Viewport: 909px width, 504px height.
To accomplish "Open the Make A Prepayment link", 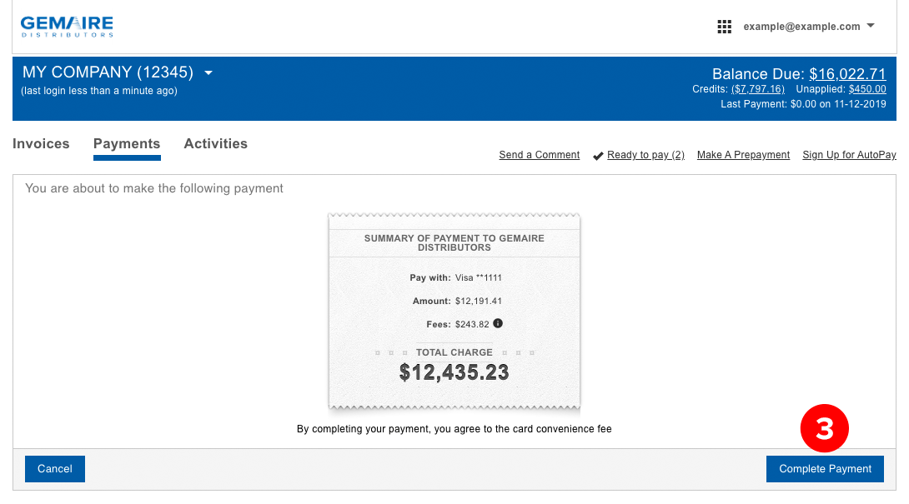I will (743, 155).
